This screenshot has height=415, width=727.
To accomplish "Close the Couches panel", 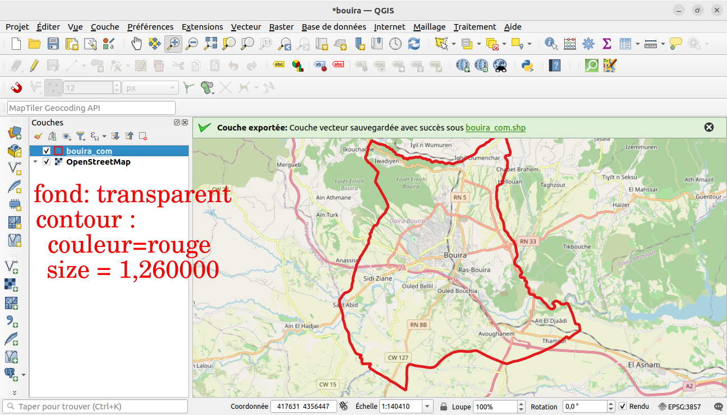I will (185, 122).
